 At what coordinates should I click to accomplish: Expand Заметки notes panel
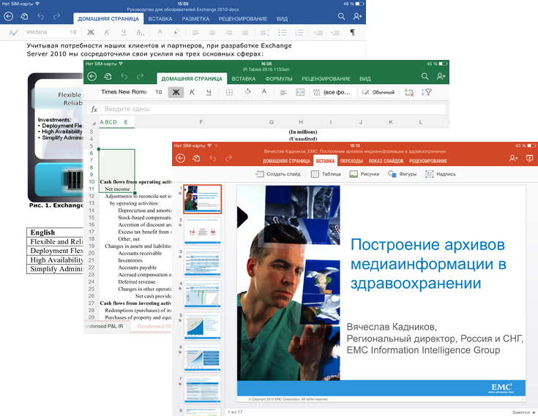point(523,412)
